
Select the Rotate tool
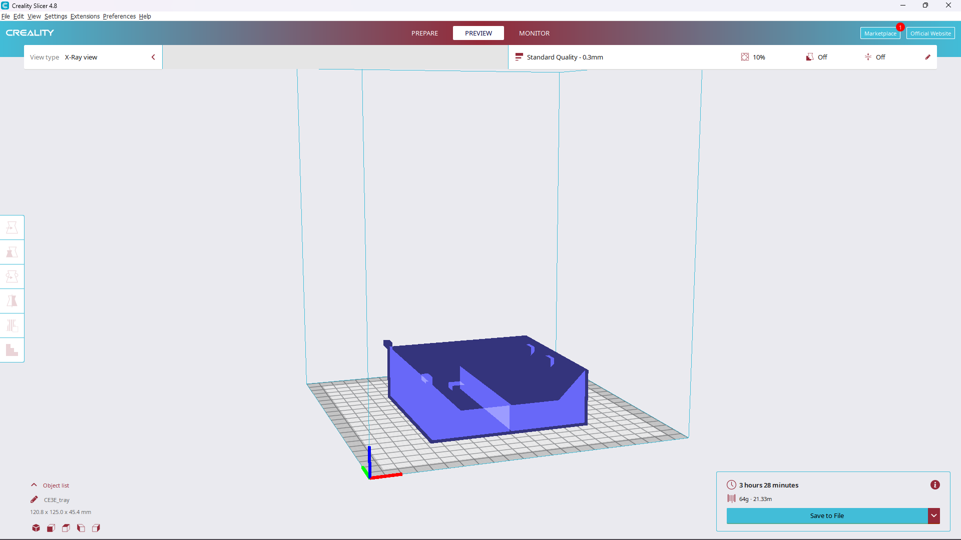coord(12,276)
